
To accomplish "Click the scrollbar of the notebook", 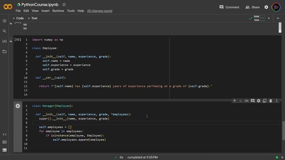I will pos(283,131).
